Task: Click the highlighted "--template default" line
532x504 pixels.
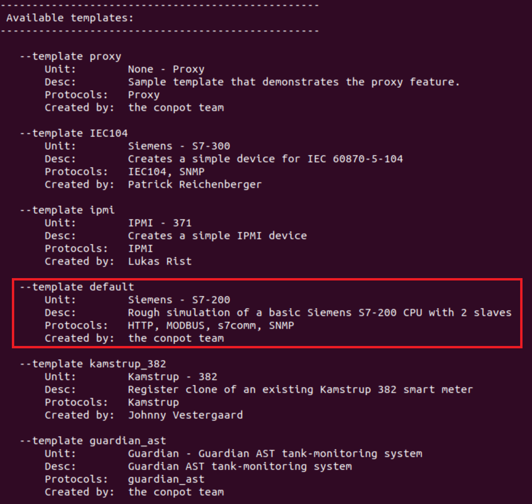Action: 77,287
